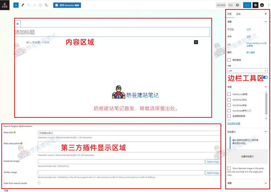Click the Twitter image input field
The image size is (271, 192).
click(x=121, y=173)
